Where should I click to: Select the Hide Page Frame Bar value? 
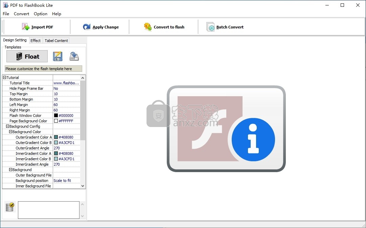click(67, 88)
